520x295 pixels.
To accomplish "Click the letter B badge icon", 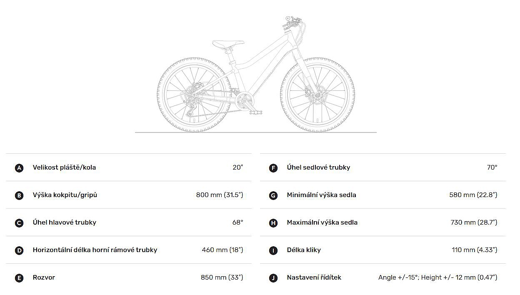I will (x=19, y=195).
